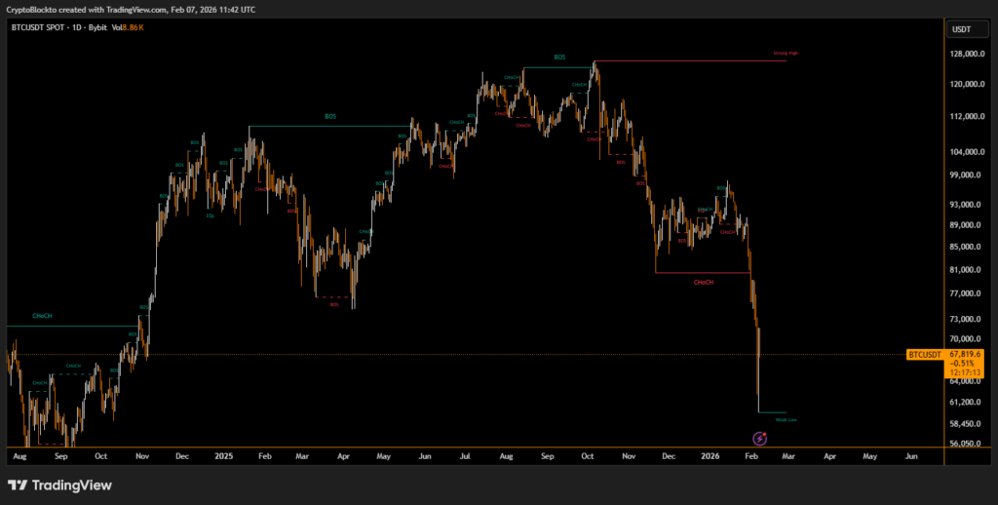Click the orange BTCUSDT price axis tag
Screen dimensions: 998x505
point(925,354)
